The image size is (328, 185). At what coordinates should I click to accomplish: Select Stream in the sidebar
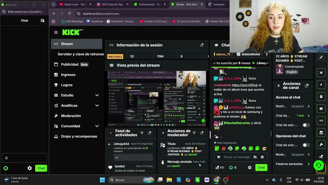point(76,44)
